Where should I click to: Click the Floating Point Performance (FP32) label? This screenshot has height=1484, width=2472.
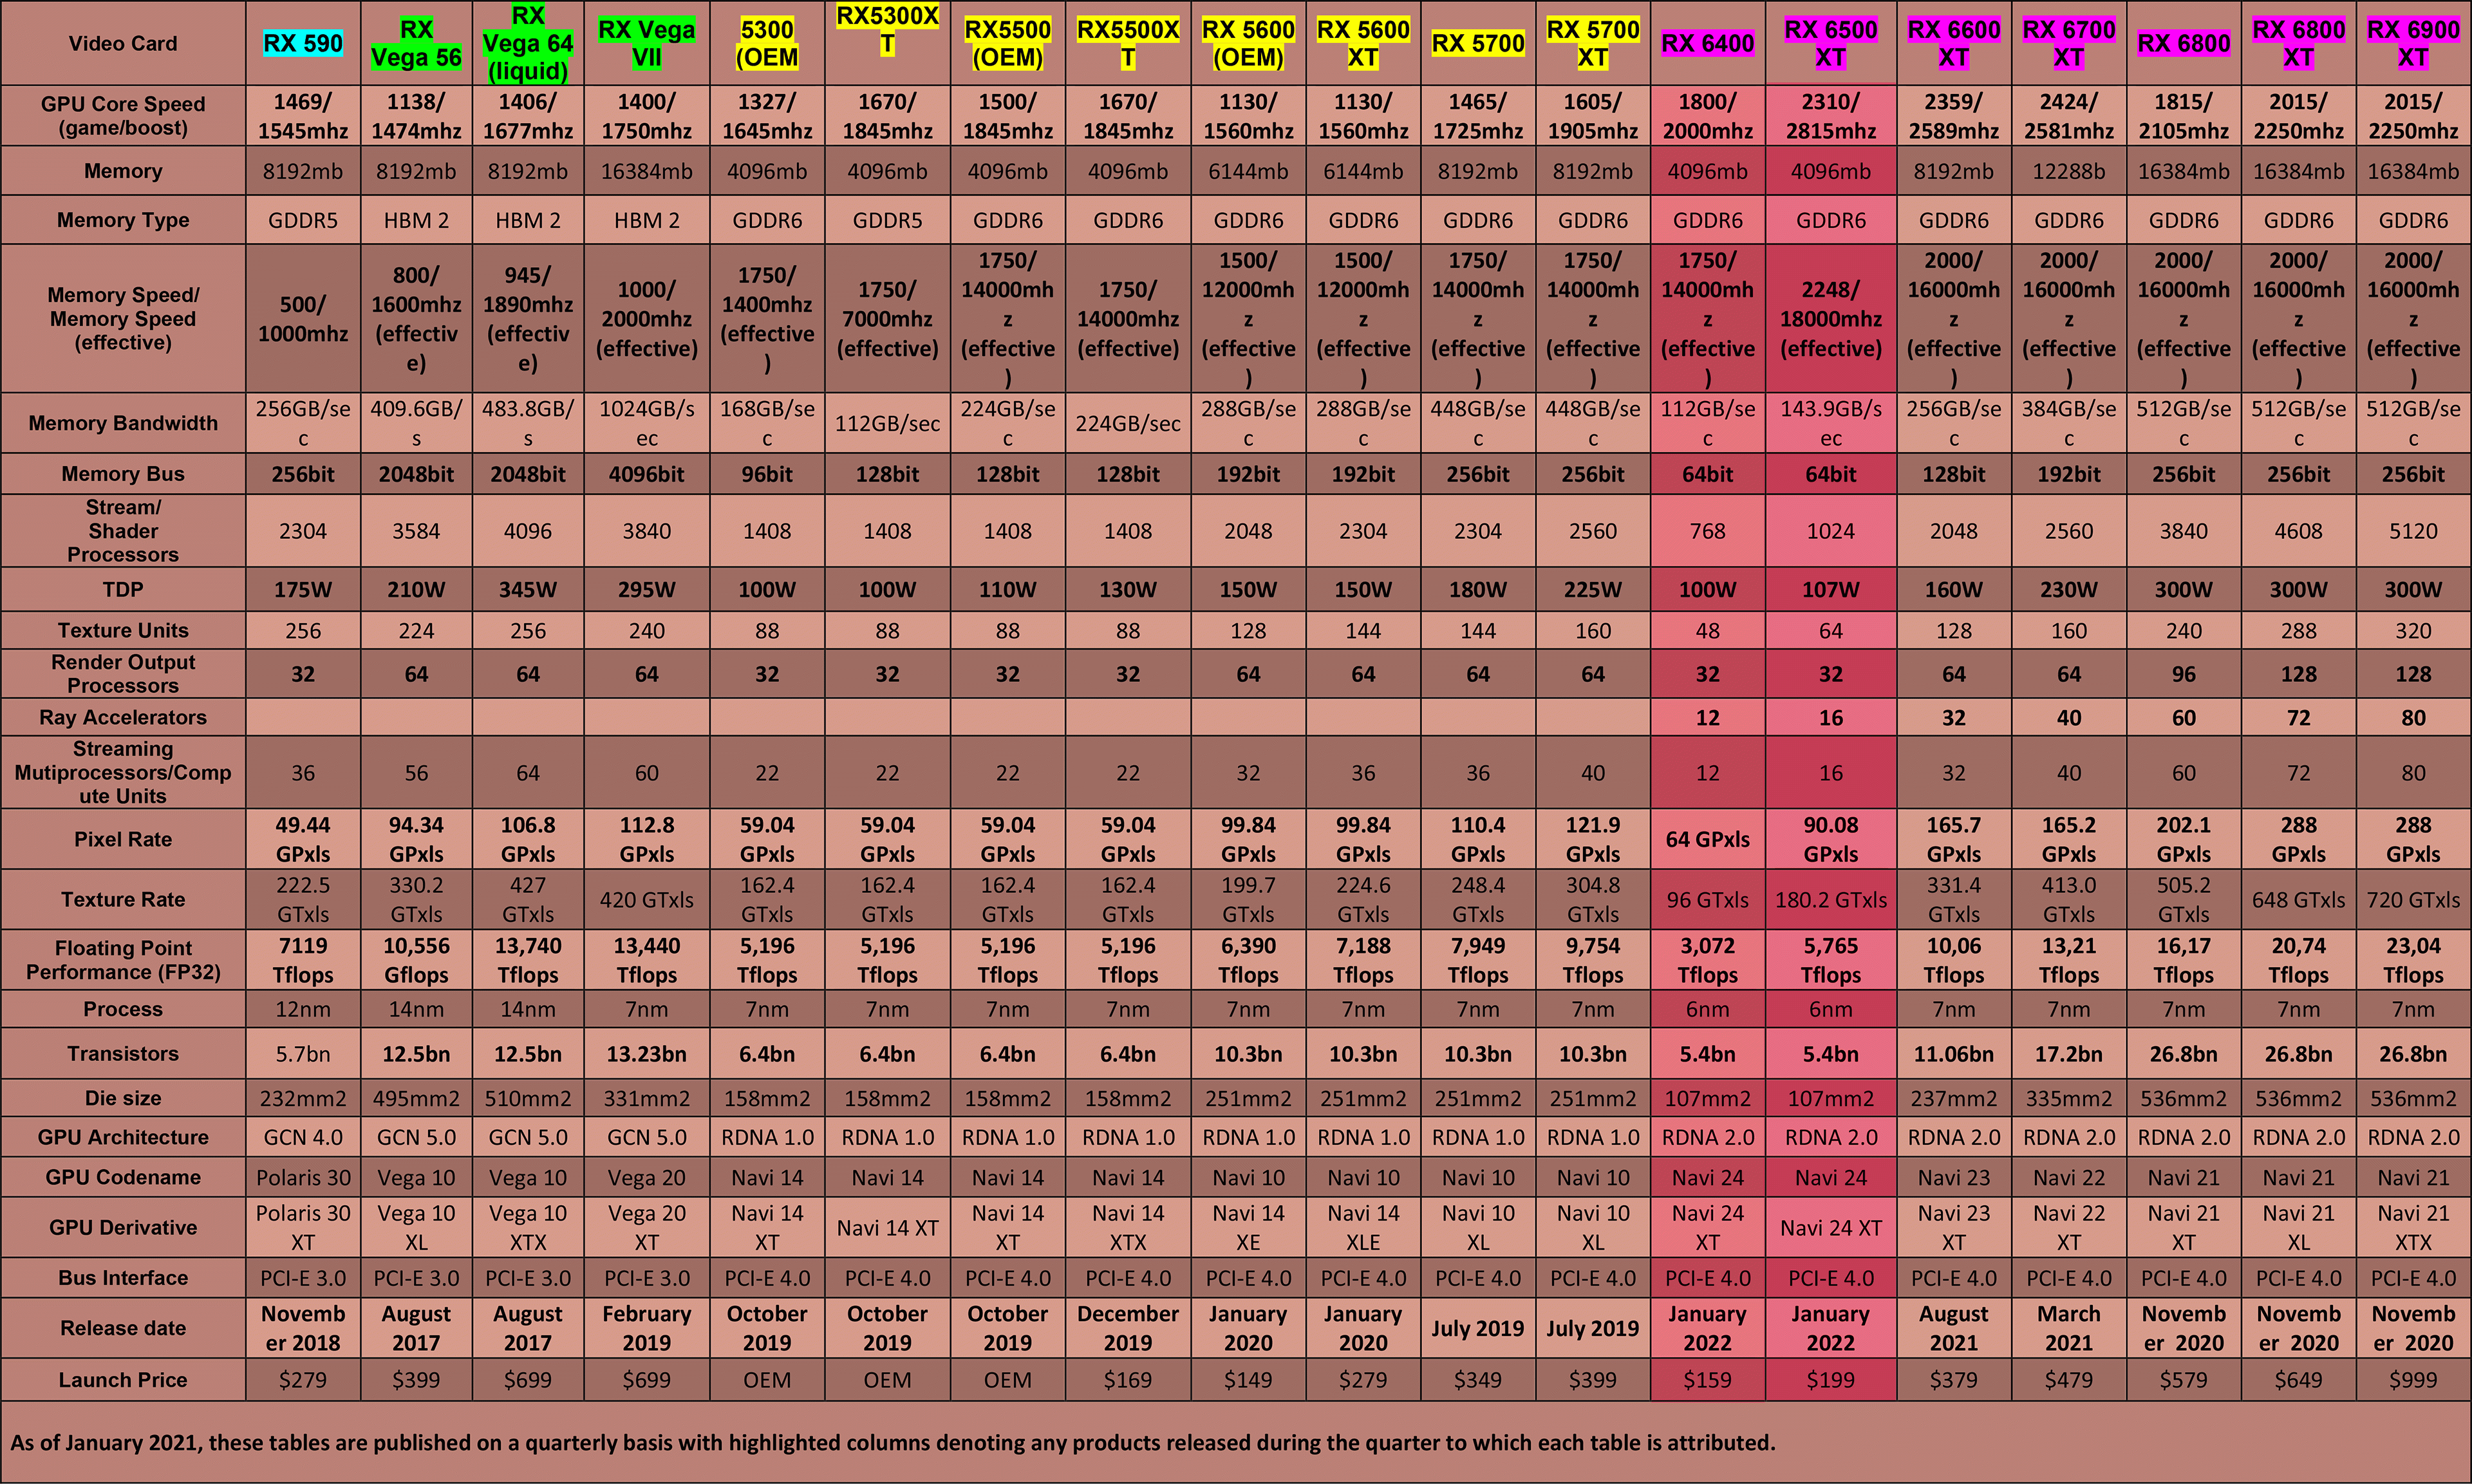tap(123, 960)
